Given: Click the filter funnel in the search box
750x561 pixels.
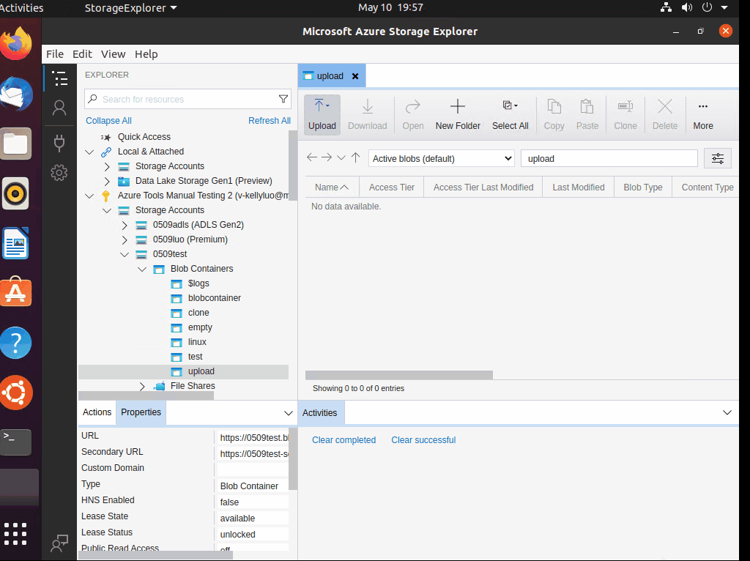Looking at the screenshot, I should tap(283, 99).
